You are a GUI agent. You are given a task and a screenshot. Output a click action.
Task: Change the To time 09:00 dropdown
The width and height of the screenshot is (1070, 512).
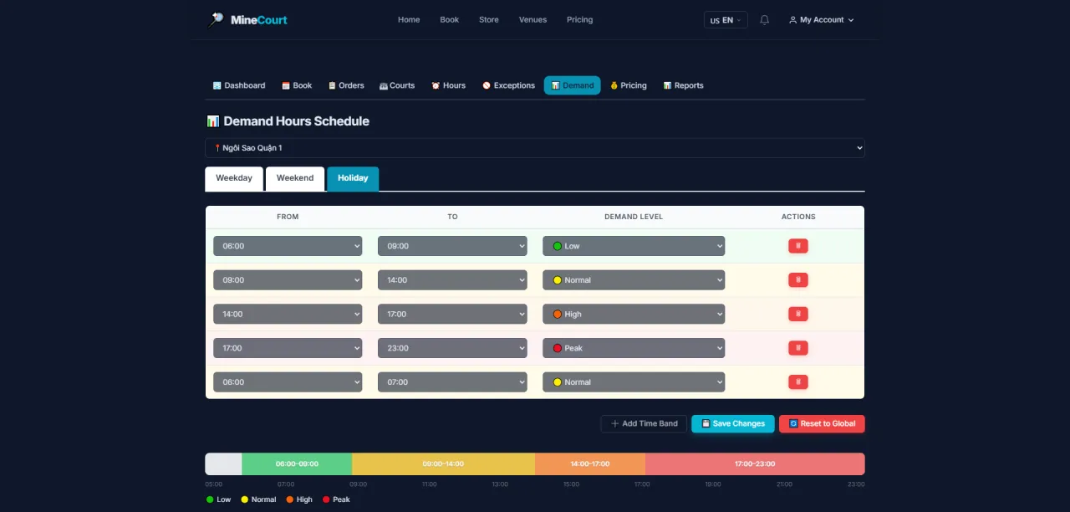point(452,246)
